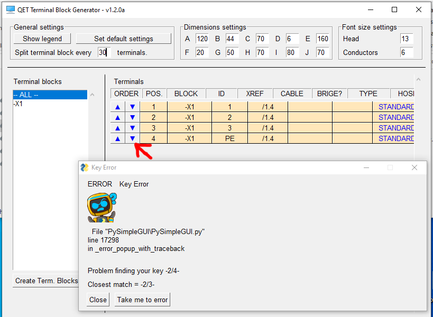The width and height of the screenshot is (433, 317).
Task: Click the down arrow for terminal row 1
Action: pyautogui.click(x=132, y=107)
